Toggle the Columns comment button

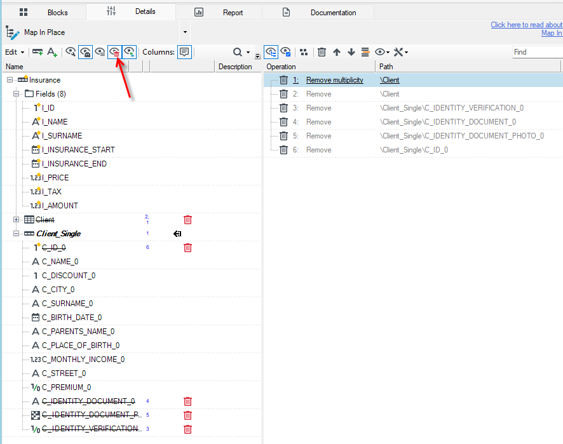coord(184,52)
